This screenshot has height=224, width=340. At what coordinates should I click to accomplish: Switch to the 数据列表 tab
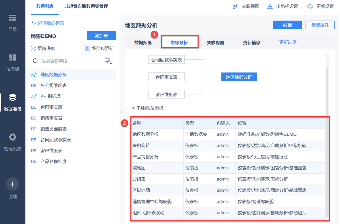point(45,6)
